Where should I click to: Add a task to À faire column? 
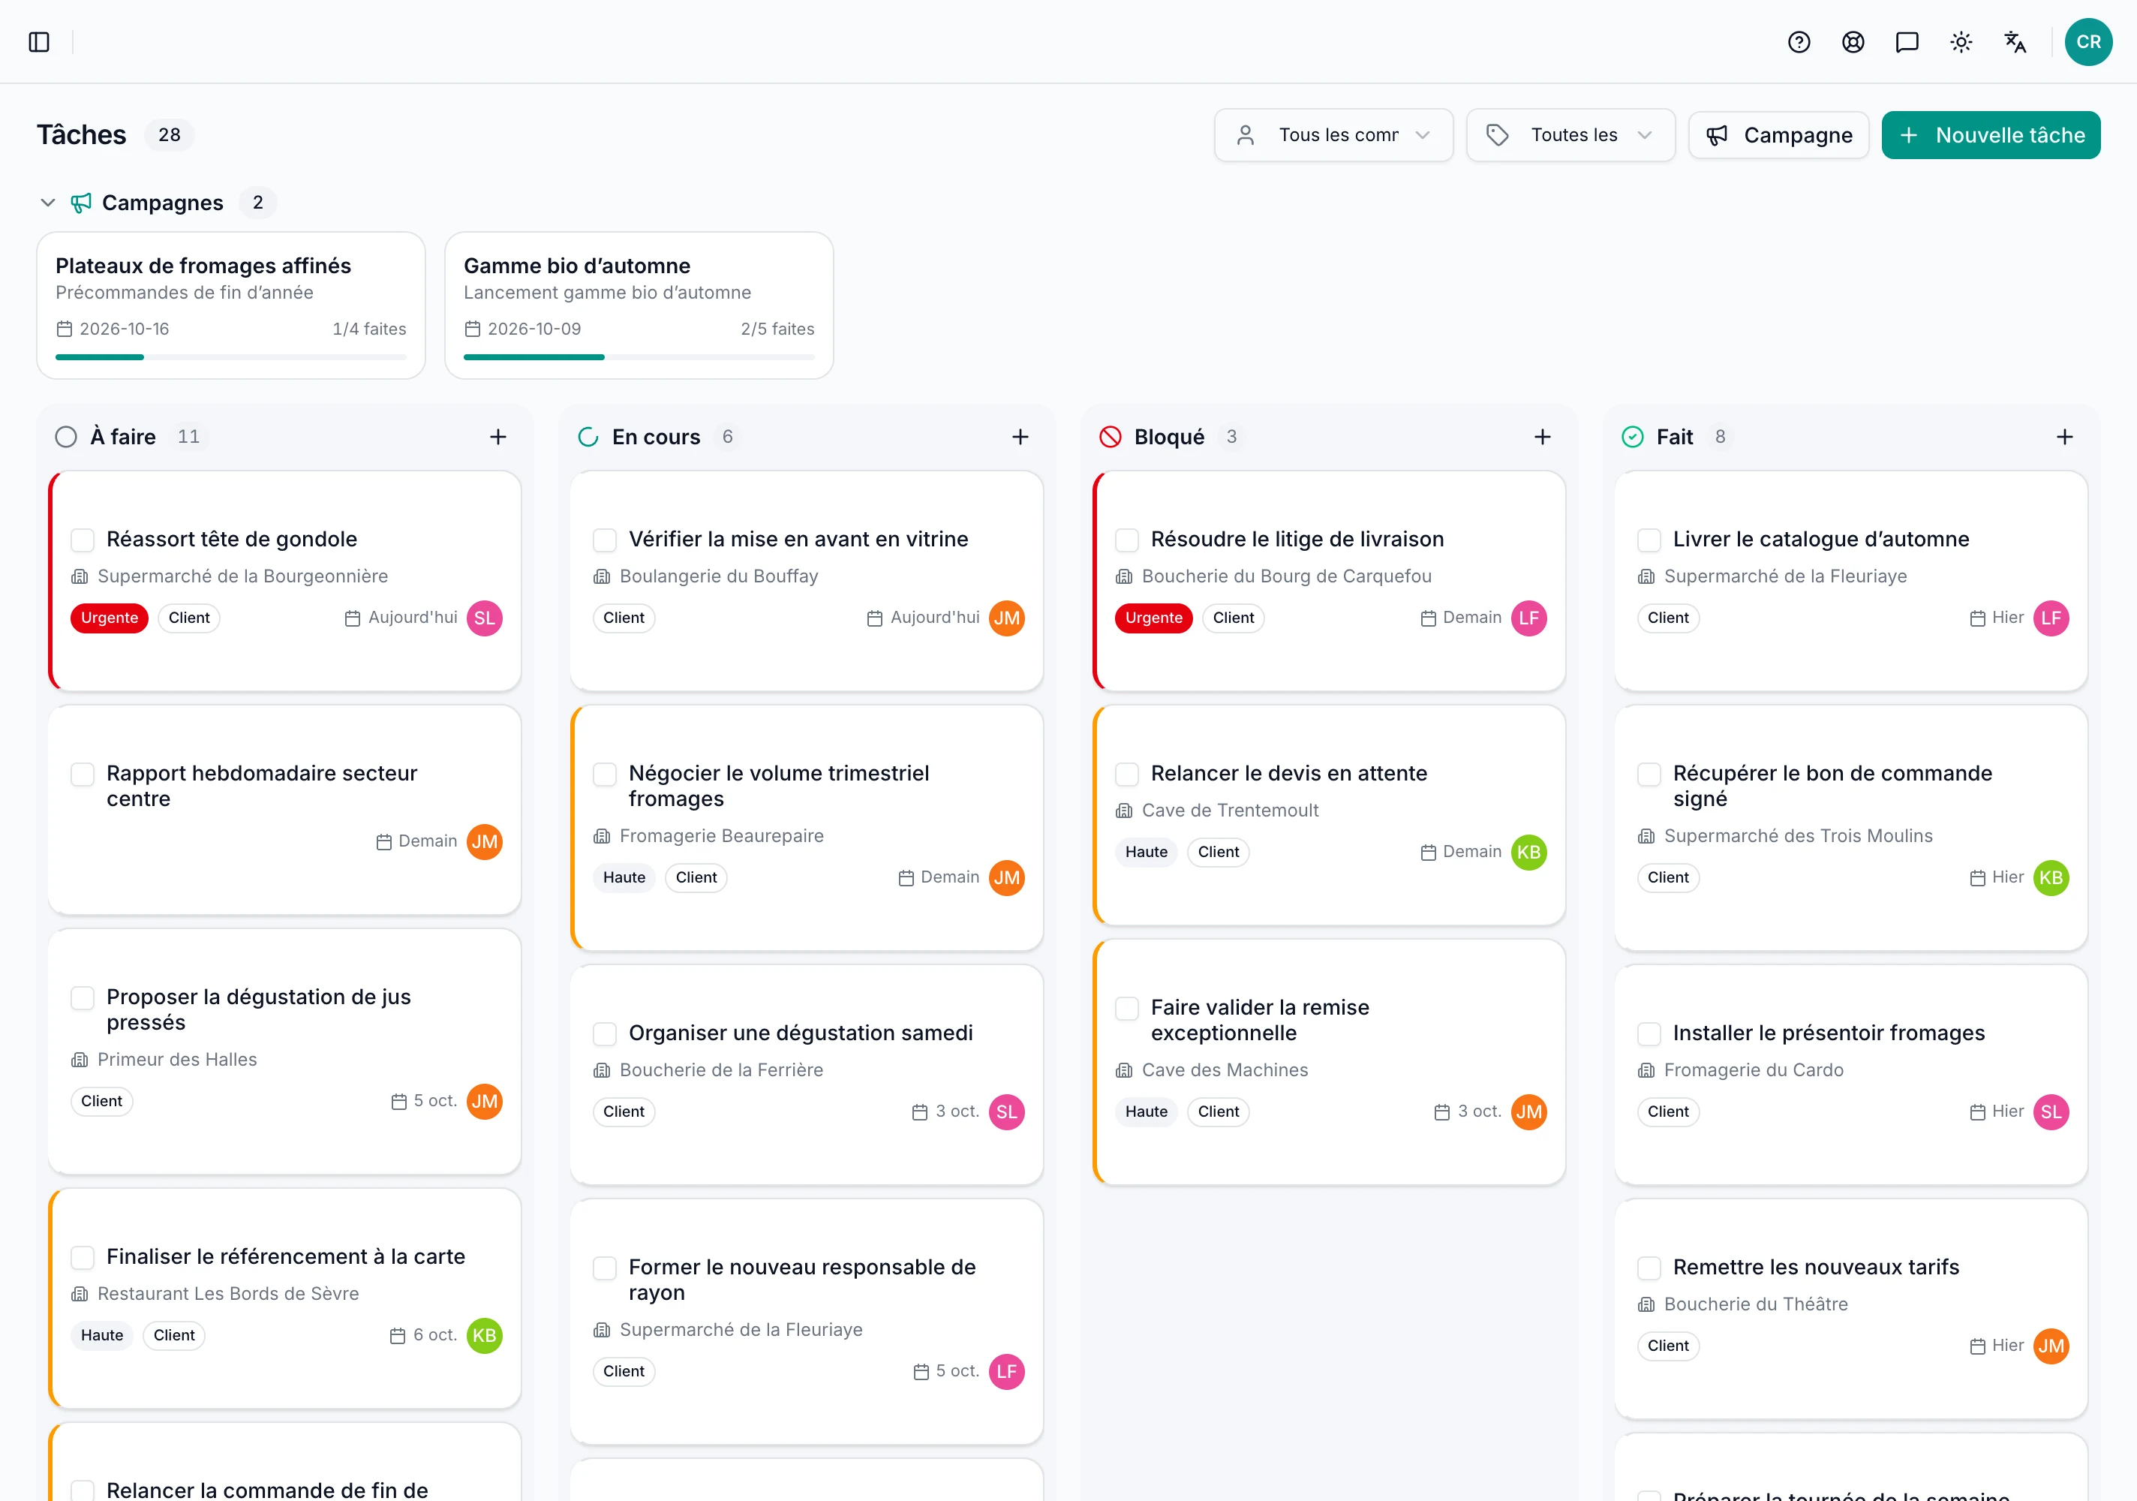(x=498, y=437)
